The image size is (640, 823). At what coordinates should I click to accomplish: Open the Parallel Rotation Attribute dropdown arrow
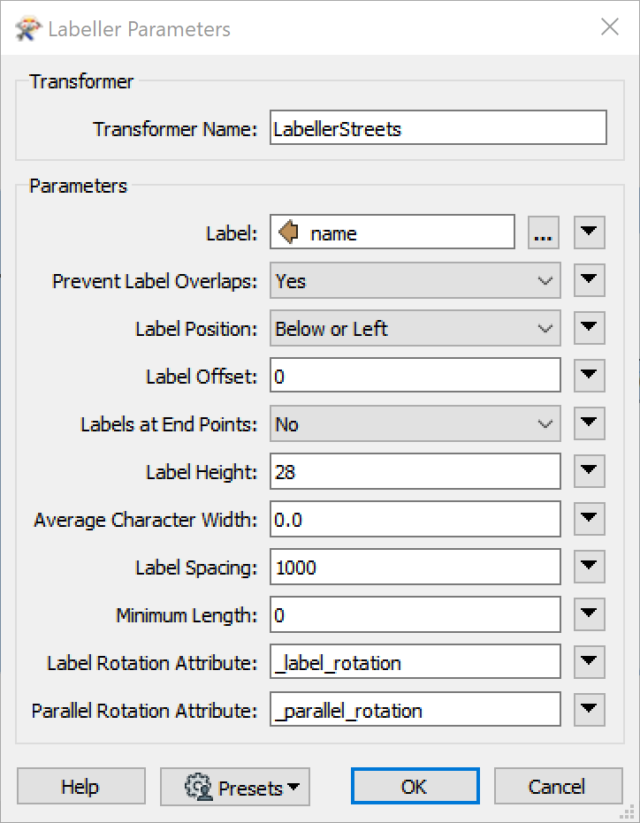(589, 709)
